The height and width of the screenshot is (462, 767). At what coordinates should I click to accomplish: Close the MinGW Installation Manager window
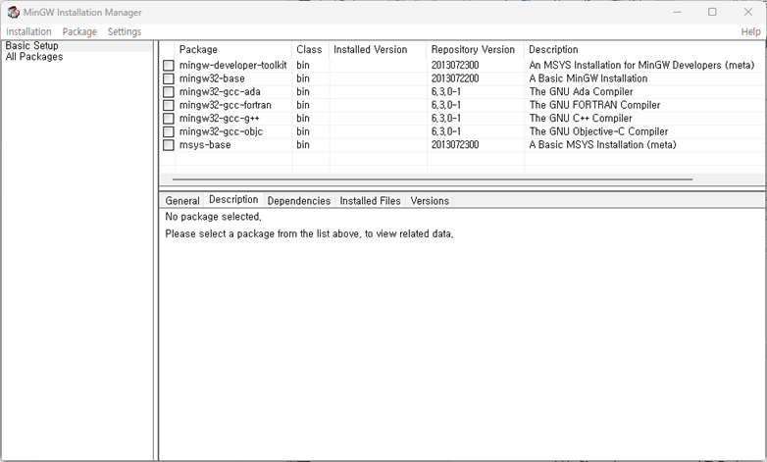(748, 12)
